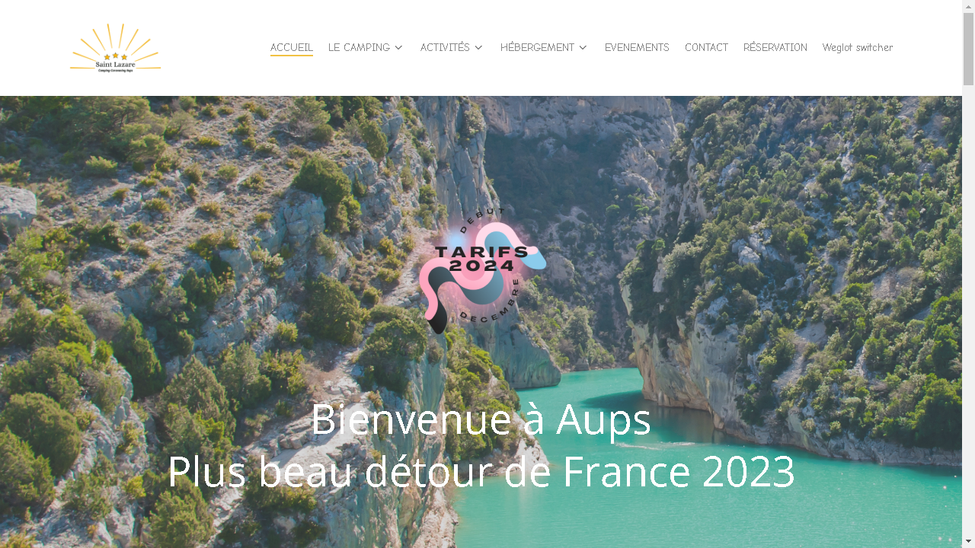The width and height of the screenshot is (975, 548).
Task: Click the empty scrollbar track below thumb
Action: coord(968,311)
